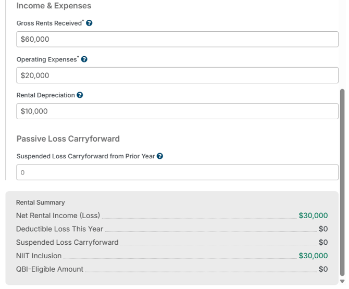Viewport: 349px width, 289px height.
Task: Select the Net Rental Income (Loss) $30,000 value
Action: 313,216
